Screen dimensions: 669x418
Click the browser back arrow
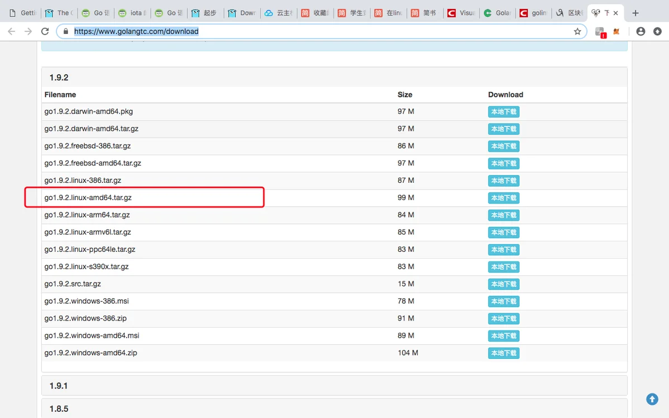(x=11, y=32)
